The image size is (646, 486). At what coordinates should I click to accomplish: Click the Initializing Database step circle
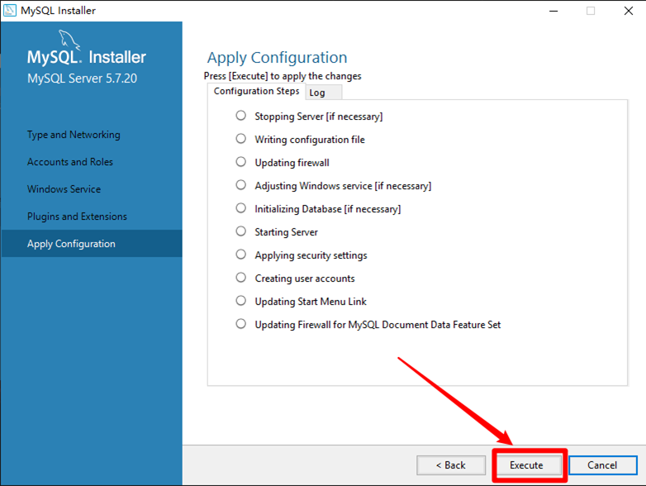[x=241, y=207]
